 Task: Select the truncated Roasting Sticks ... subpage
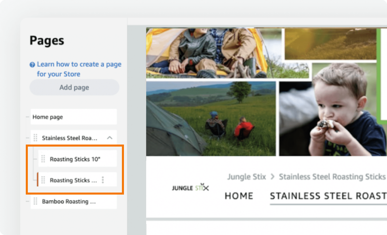coord(73,180)
